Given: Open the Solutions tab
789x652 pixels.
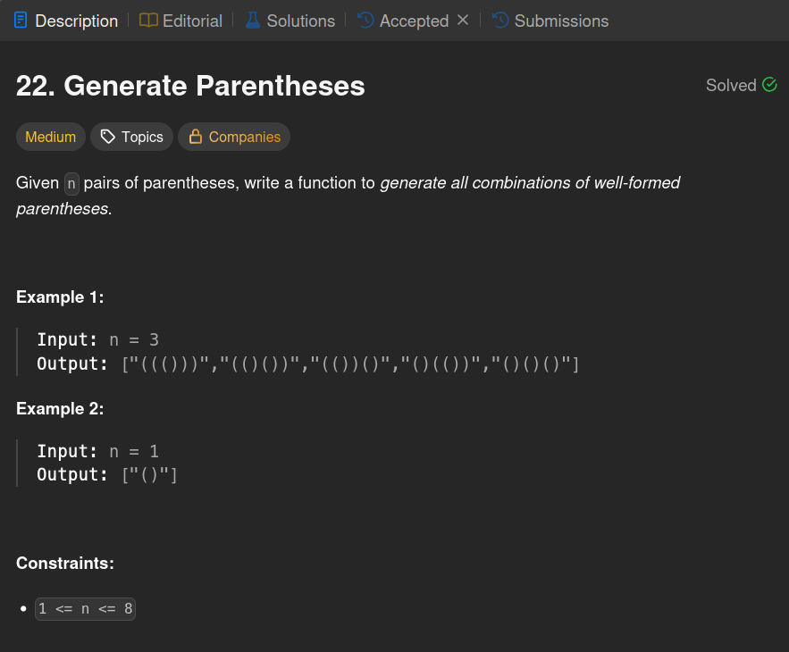Looking at the screenshot, I should coord(290,21).
